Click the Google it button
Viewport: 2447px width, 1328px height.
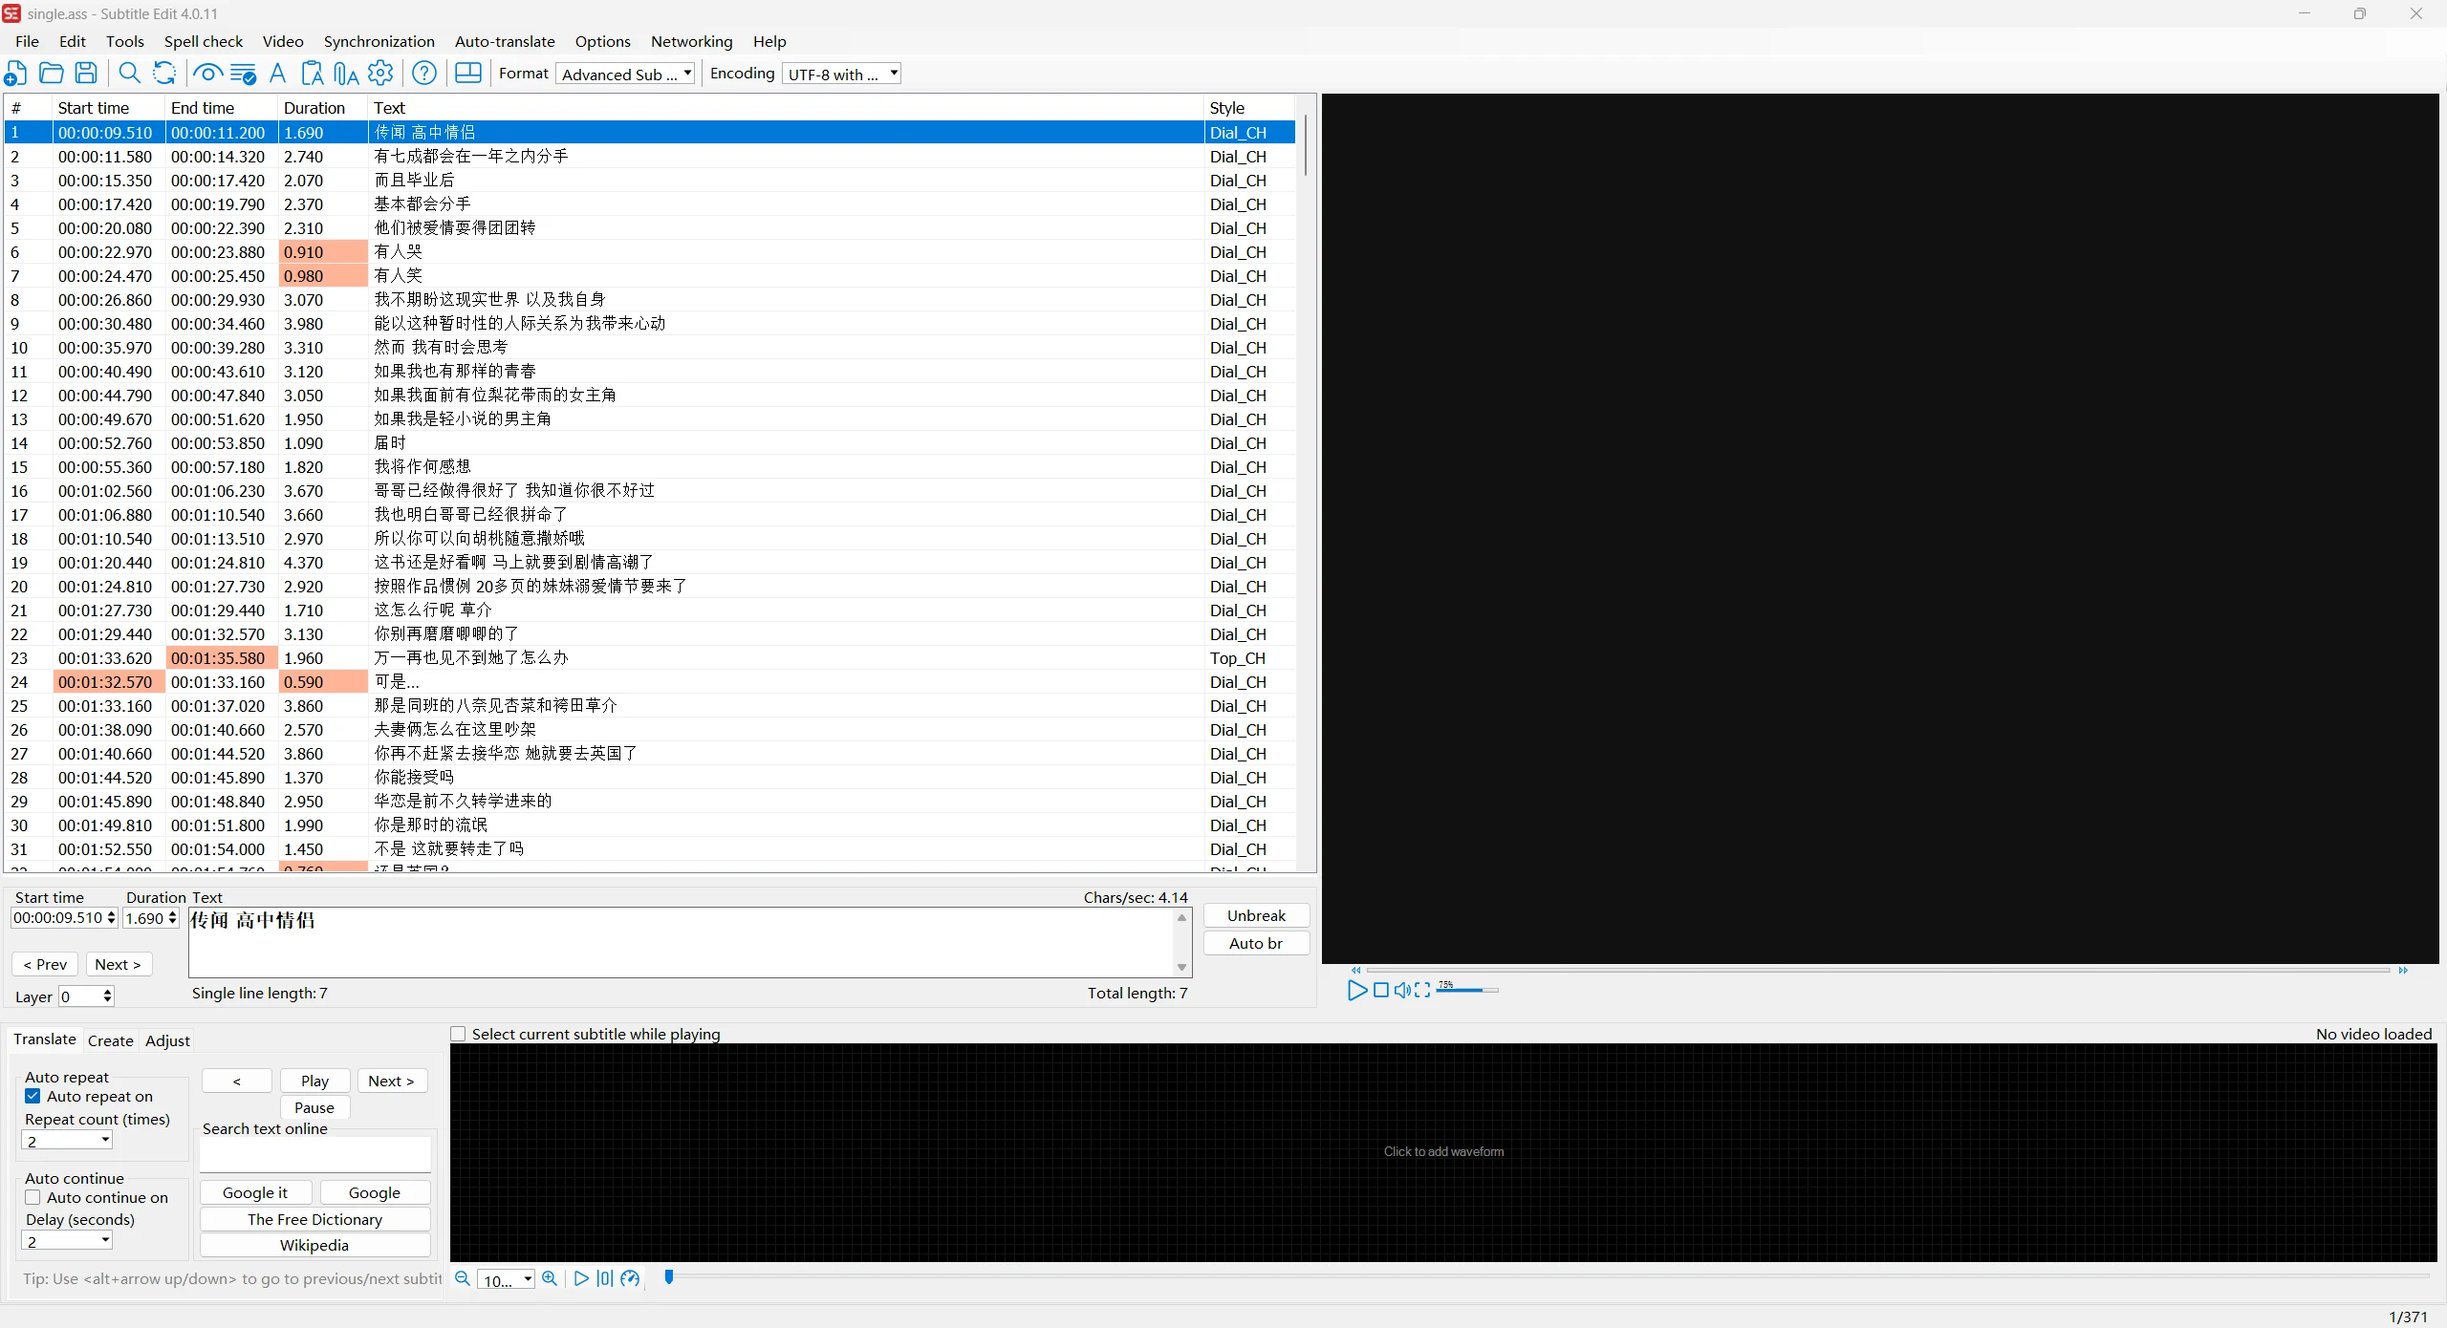[x=255, y=1192]
